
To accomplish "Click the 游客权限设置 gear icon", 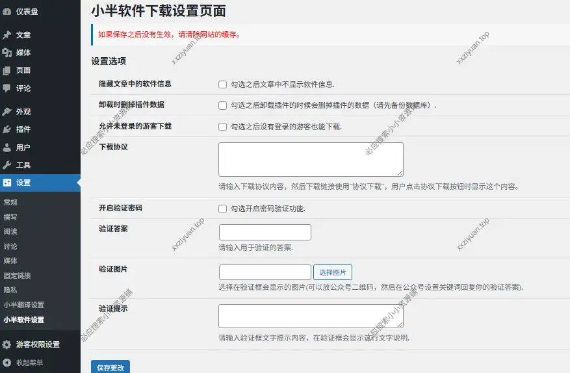I will [6, 344].
